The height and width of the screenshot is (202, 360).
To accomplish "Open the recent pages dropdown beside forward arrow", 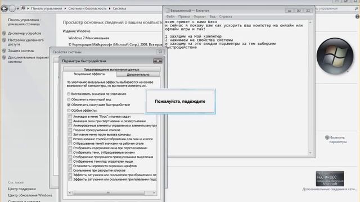I will [18, 9].
